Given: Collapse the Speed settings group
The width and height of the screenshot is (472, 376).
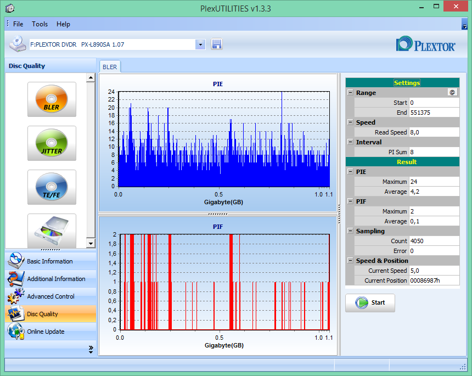Looking at the screenshot, I should 350,122.
